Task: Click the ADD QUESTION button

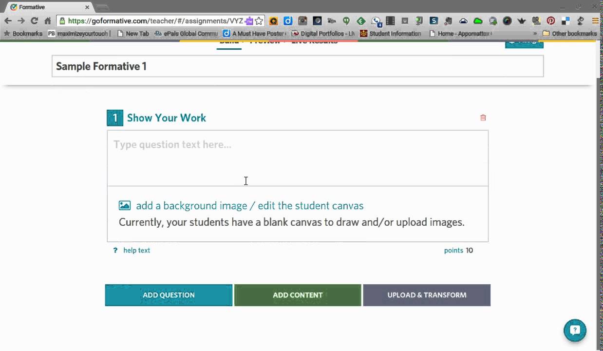Action: (169, 295)
